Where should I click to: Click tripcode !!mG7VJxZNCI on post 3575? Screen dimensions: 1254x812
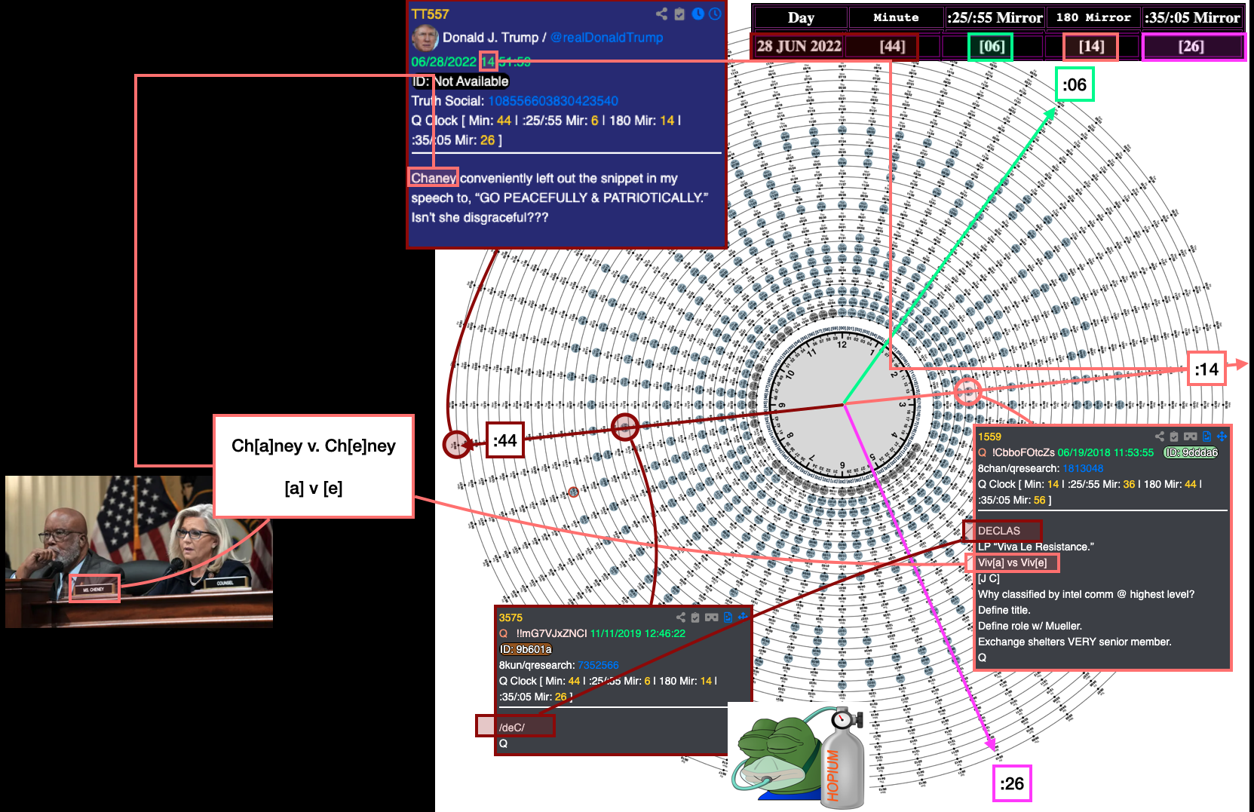(x=552, y=633)
